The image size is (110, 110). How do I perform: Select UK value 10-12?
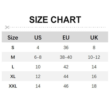[x=94, y=57]
